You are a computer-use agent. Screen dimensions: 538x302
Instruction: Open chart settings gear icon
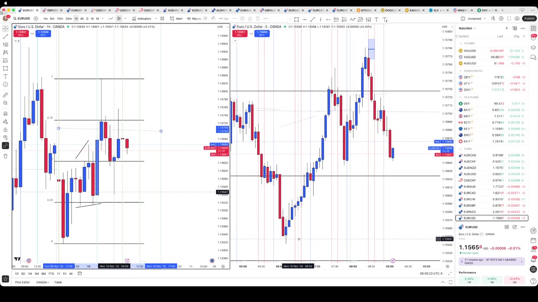501,18
